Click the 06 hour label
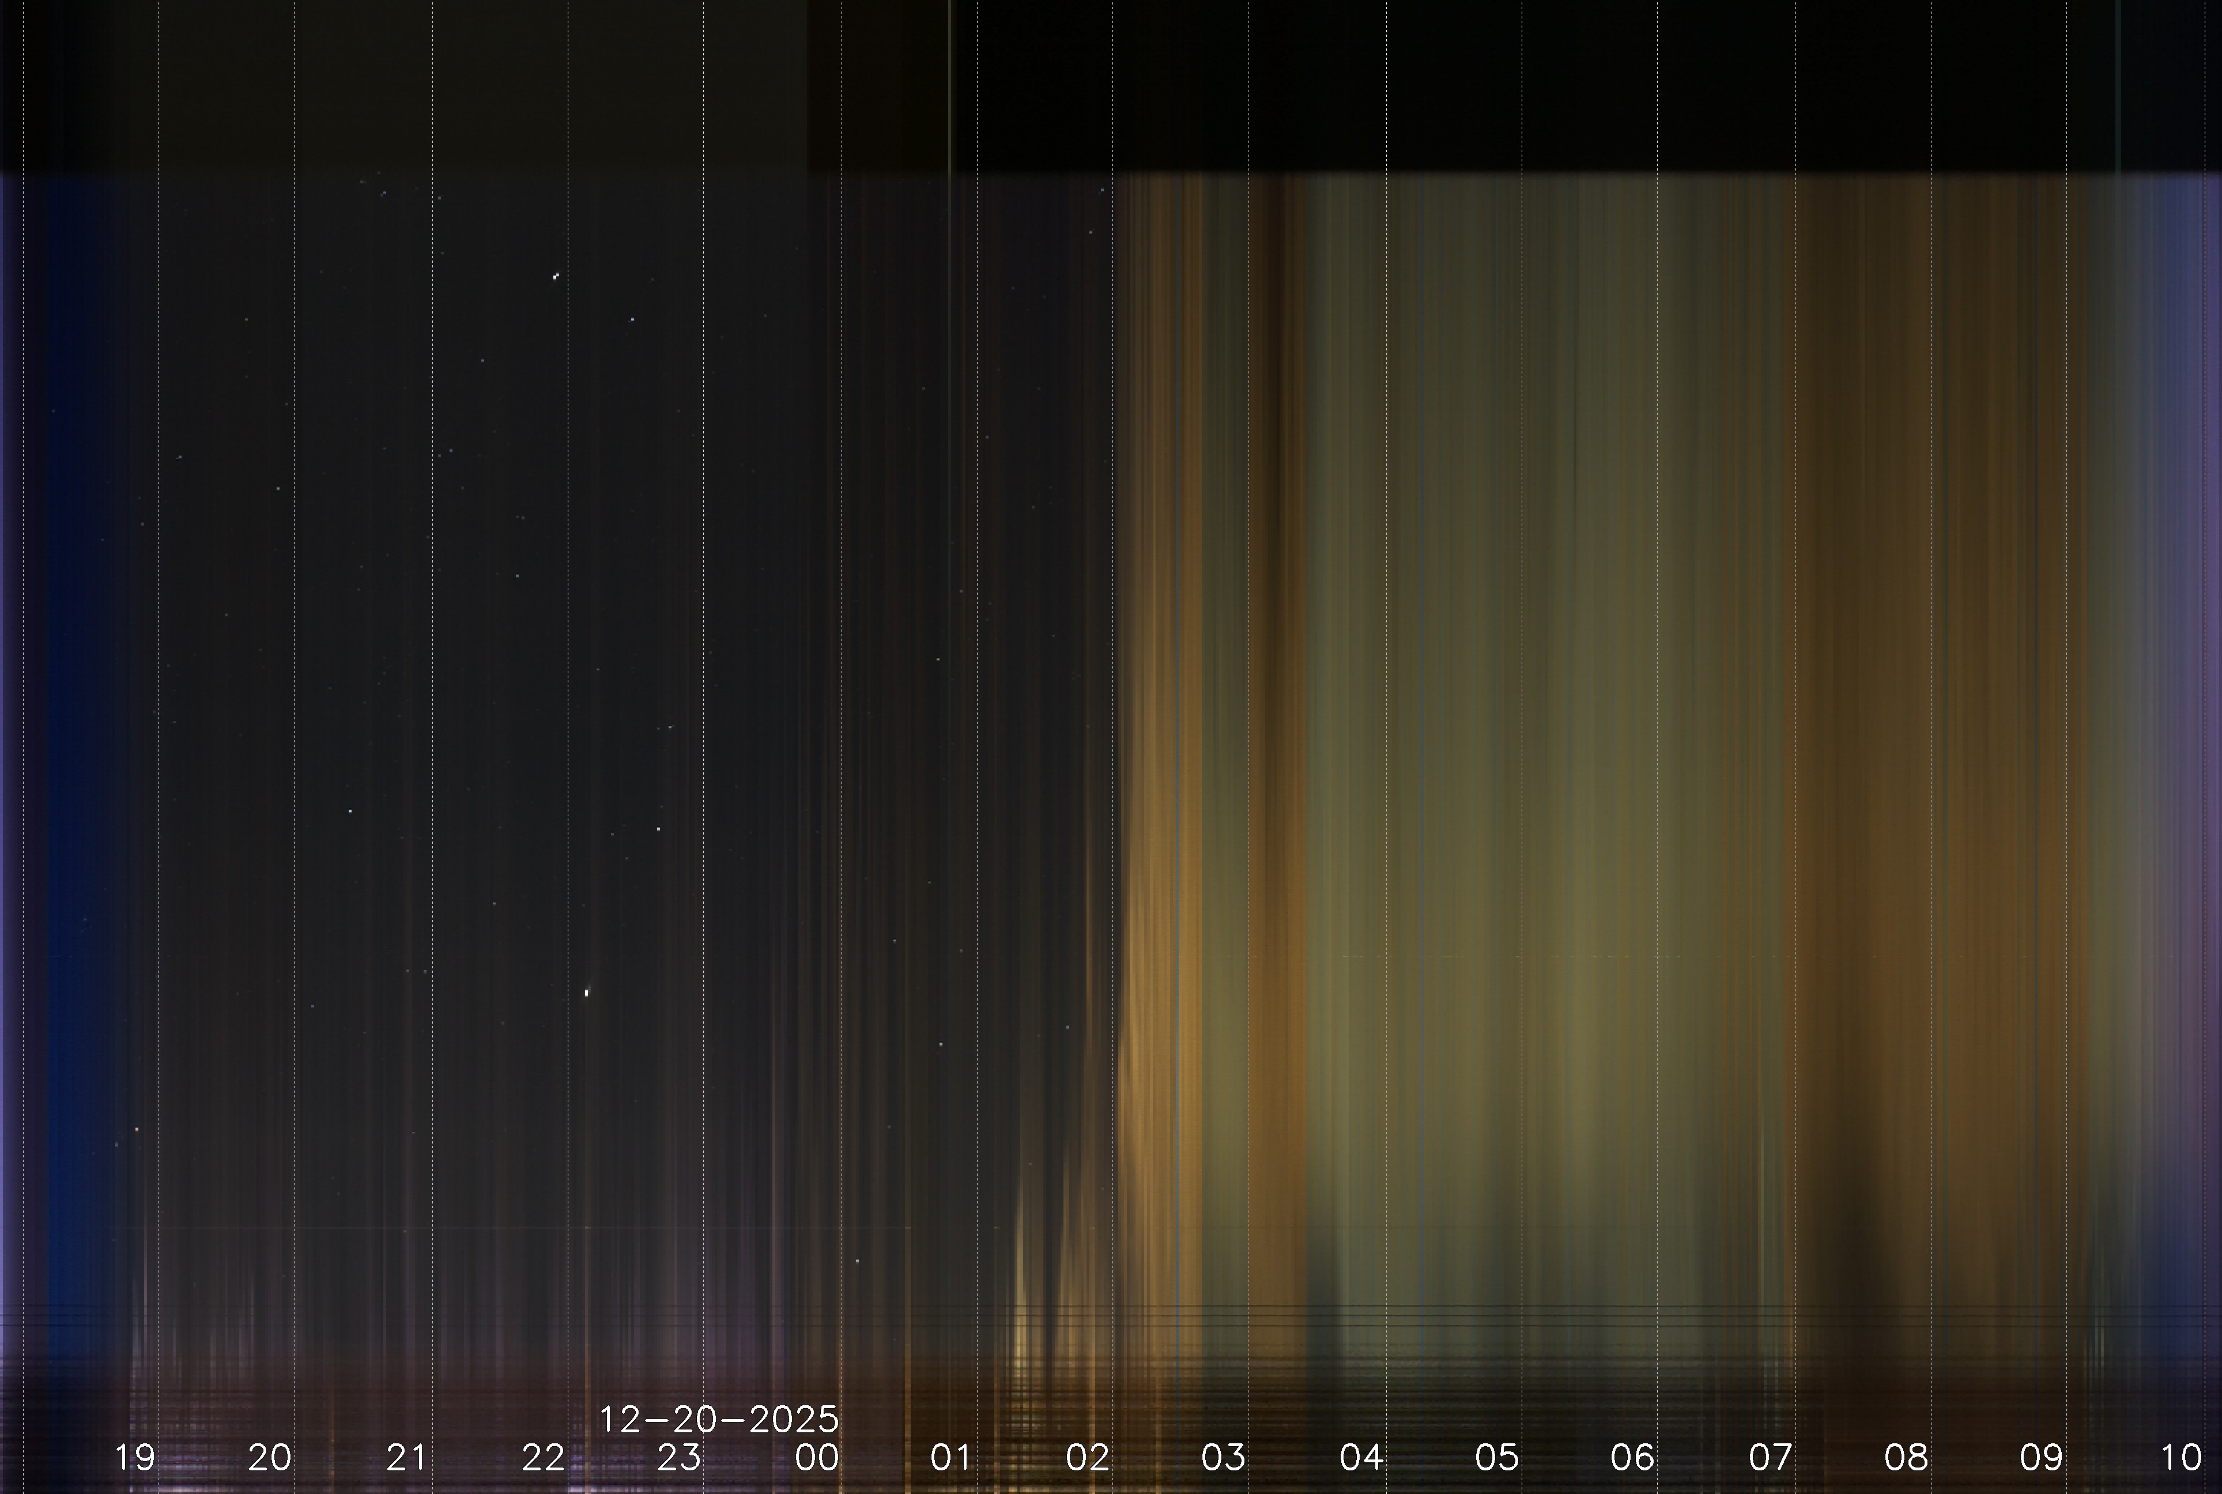This screenshot has height=1494, width=2222. point(1632,1458)
